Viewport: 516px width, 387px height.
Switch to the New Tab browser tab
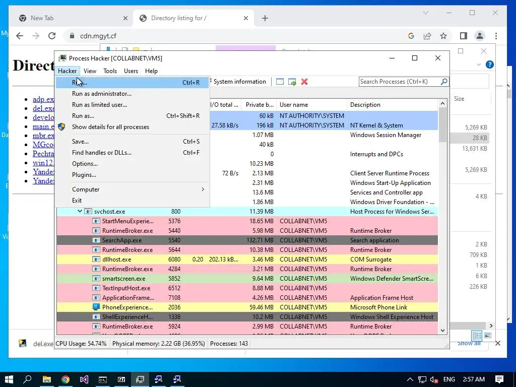click(72, 18)
